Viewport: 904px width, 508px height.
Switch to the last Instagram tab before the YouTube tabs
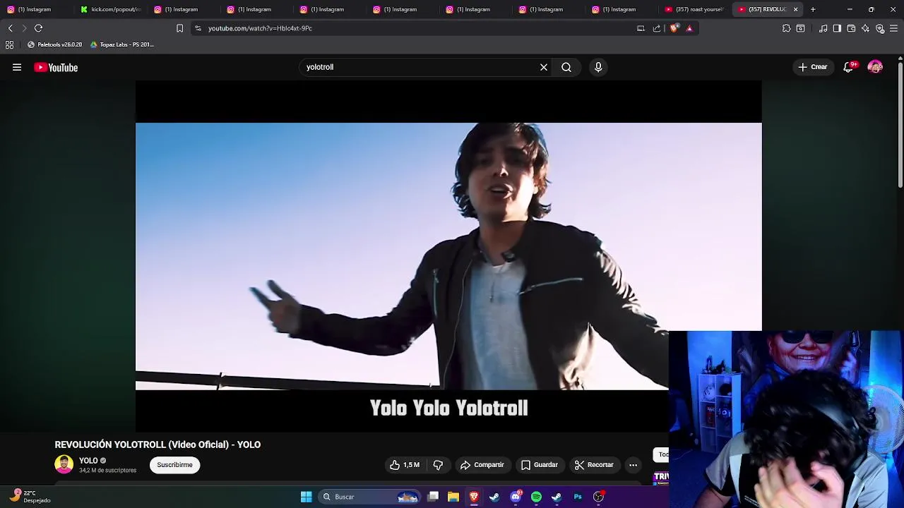point(621,9)
